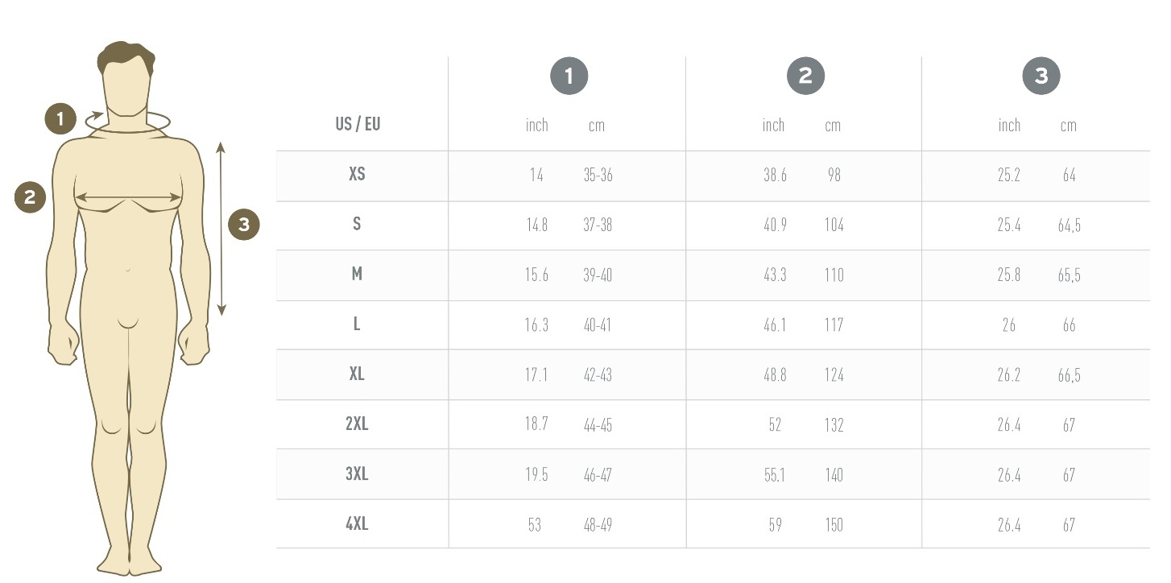Click the 2XL size row label
This screenshot has height=583, width=1171.
(x=357, y=424)
